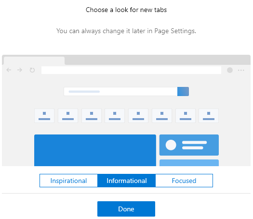Image resolution: width=253 pixels, height=219 pixels.
Task: Click the second quick link tile
Action: 68,116
